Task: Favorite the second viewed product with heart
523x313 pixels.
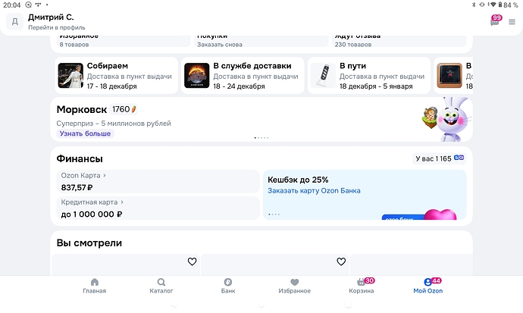Action: click(341, 261)
